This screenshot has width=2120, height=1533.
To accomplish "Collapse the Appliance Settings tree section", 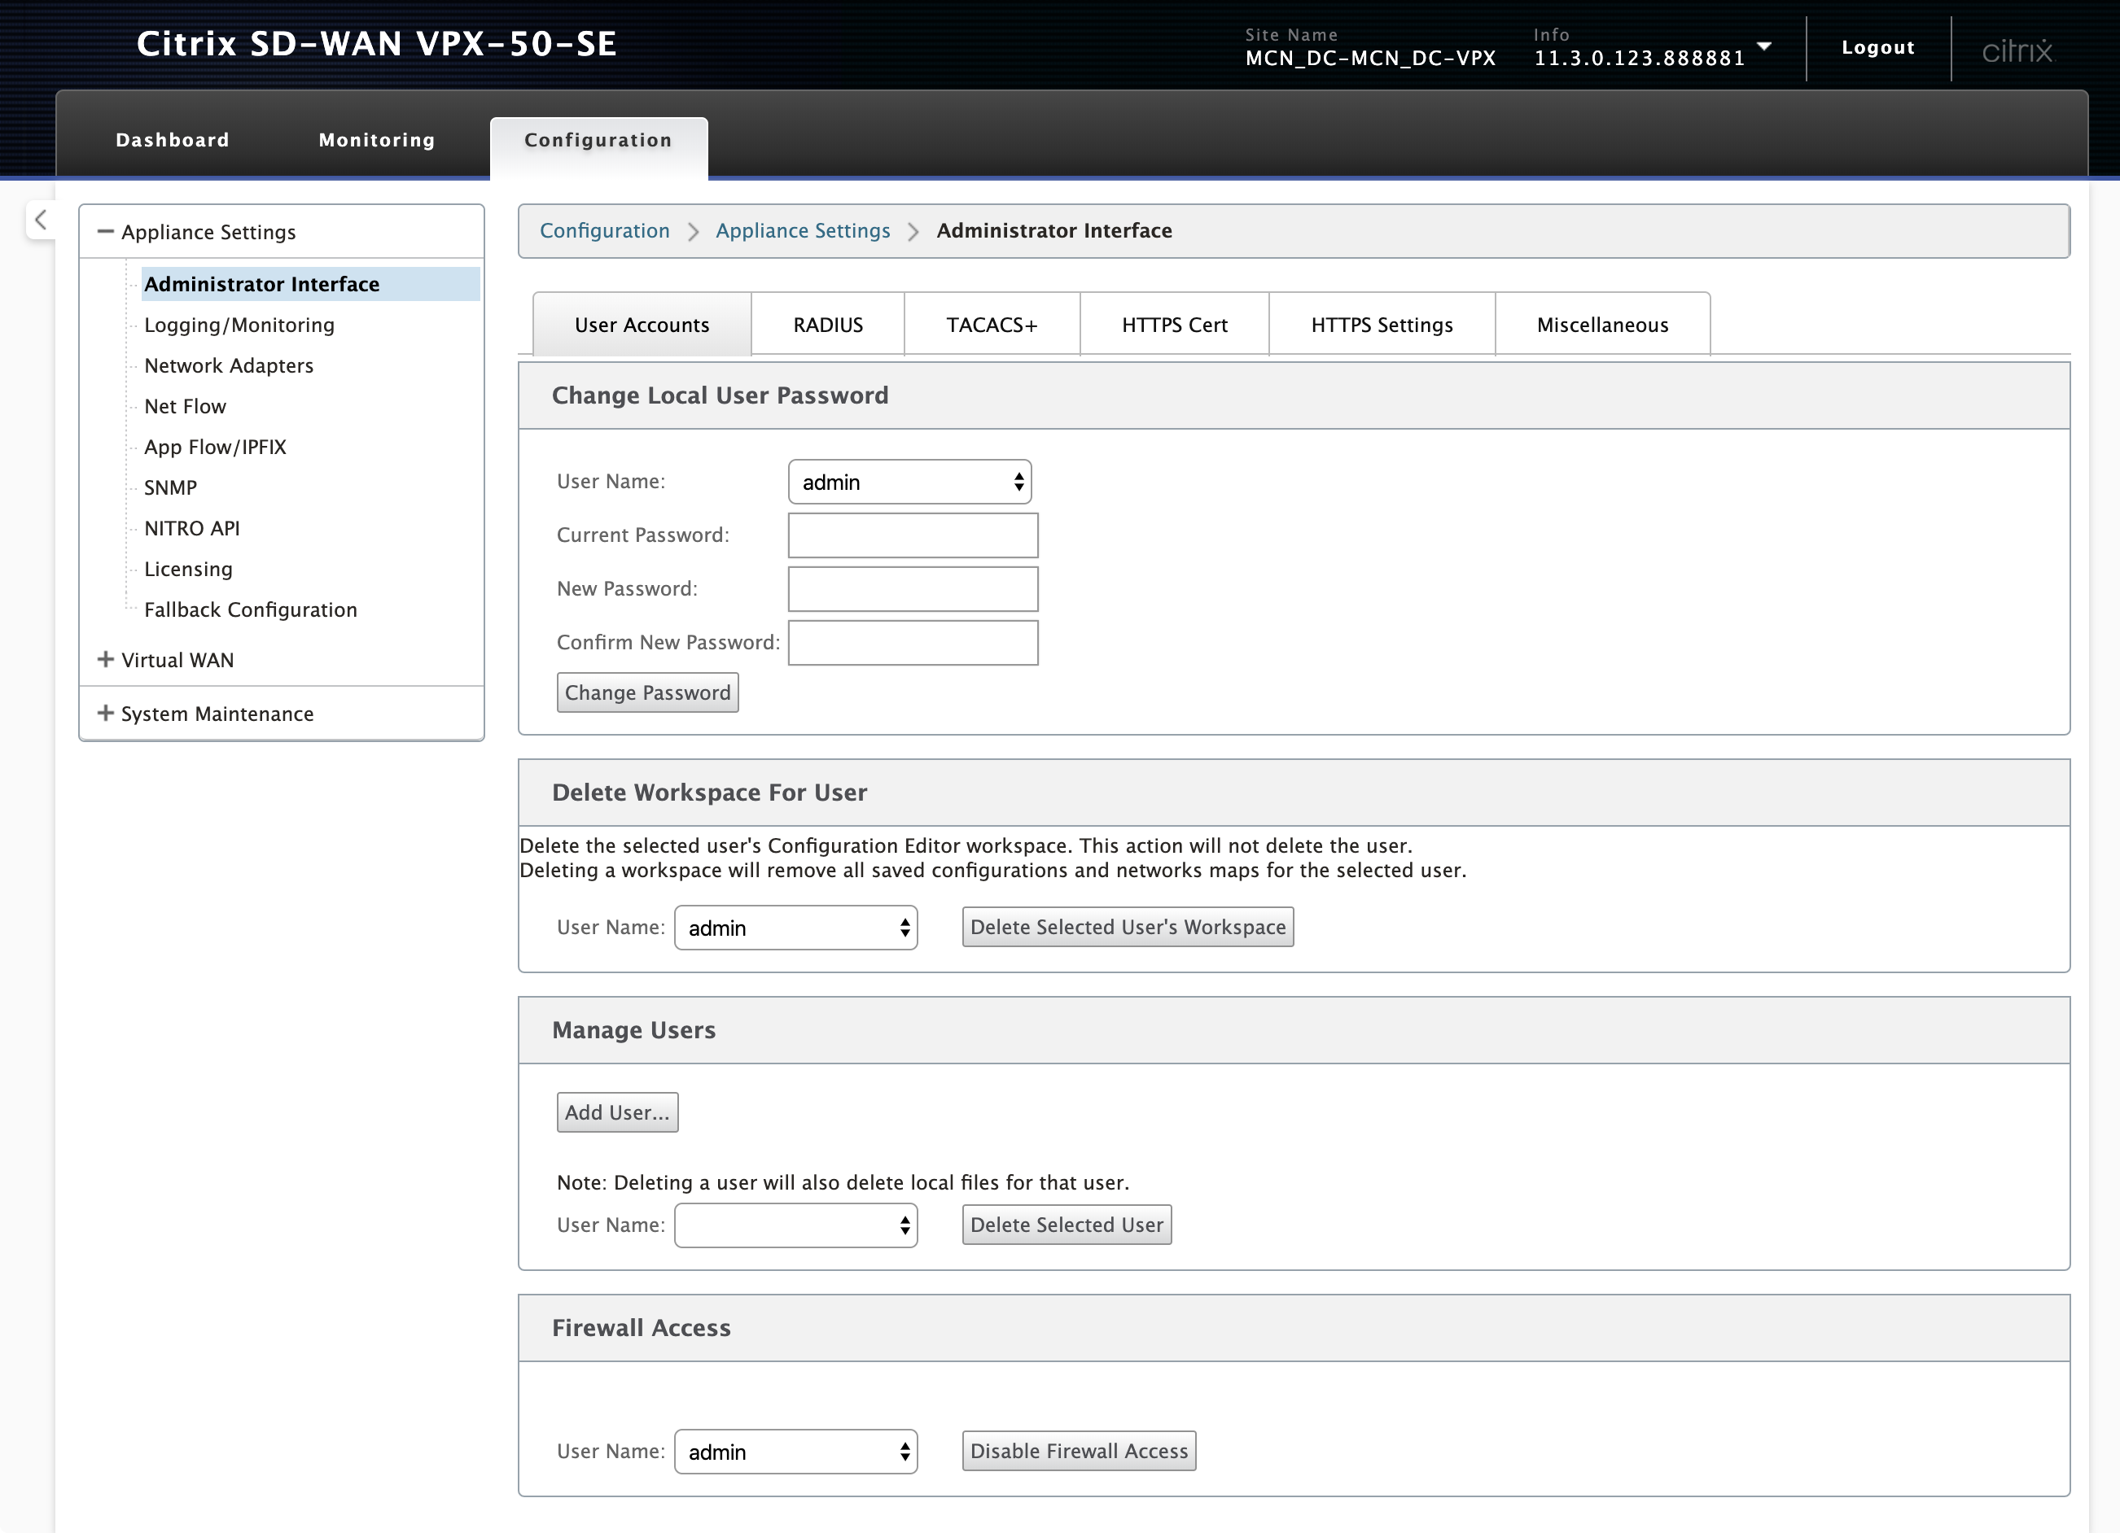I will tap(106, 232).
